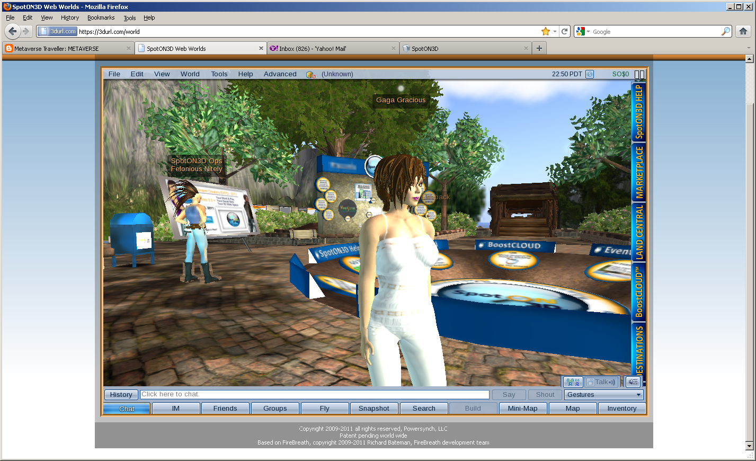Open the nearby voice speakers list
The height and width of the screenshot is (461, 756).
573,382
